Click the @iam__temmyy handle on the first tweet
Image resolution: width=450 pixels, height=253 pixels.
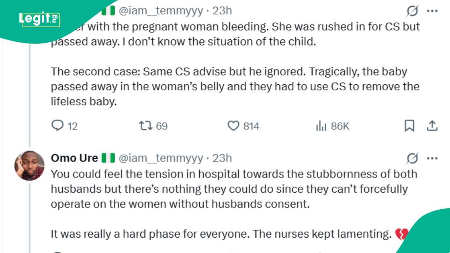161,10
